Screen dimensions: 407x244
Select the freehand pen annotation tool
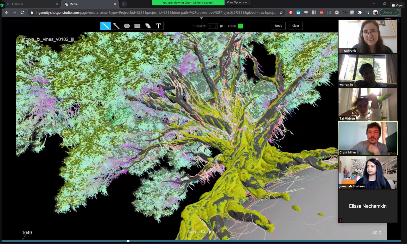[105, 26]
